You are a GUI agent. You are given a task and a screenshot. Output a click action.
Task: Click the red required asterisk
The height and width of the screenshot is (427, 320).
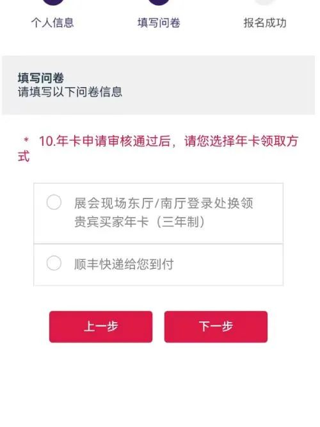(26, 140)
